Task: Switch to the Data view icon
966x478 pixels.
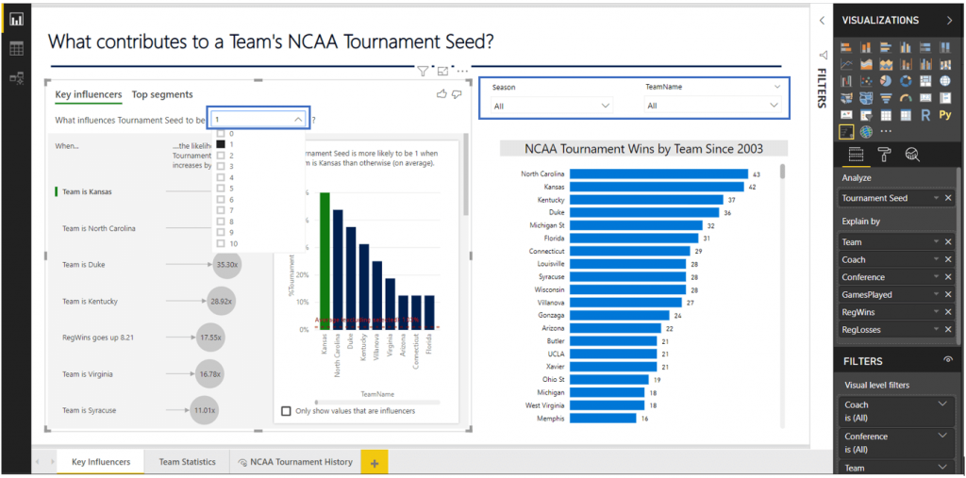Action: tap(16, 49)
